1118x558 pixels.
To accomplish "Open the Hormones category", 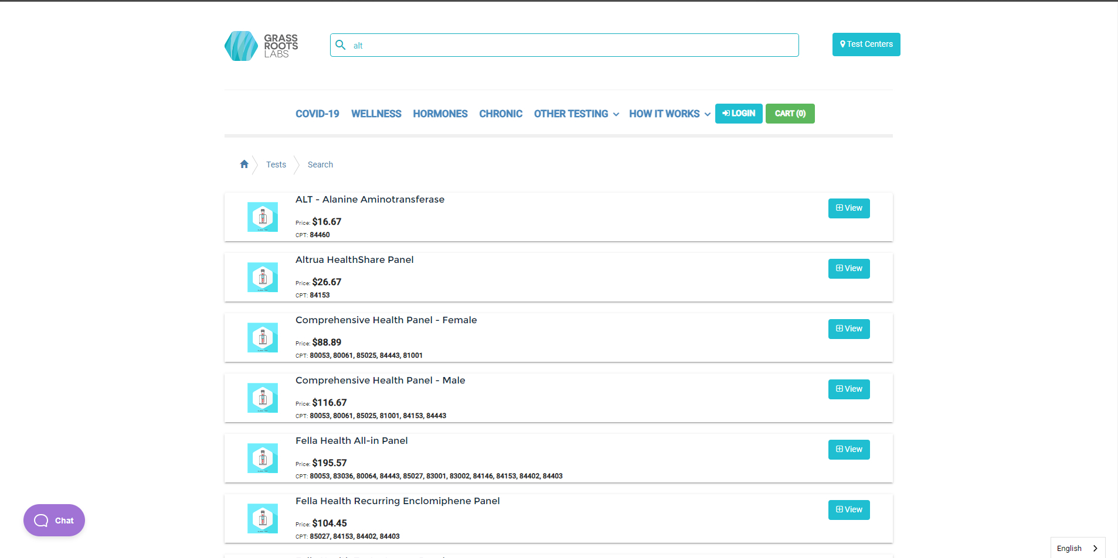I will tap(440, 114).
